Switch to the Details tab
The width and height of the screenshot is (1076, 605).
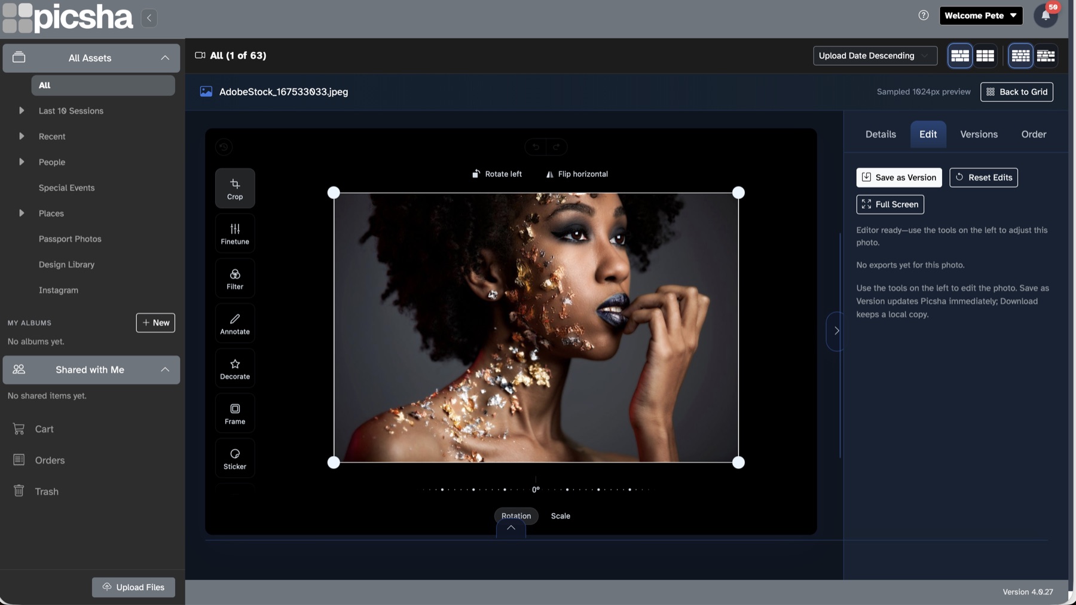pos(881,135)
